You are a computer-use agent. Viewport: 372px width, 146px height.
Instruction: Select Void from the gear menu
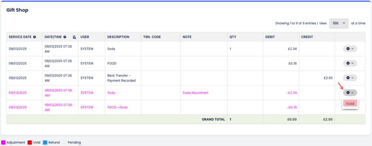(350, 104)
